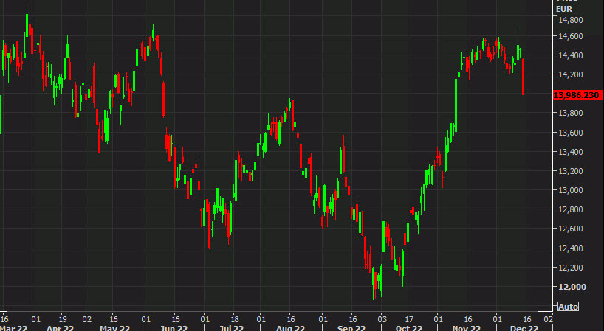This screenshot has height=331, width=604.
Task: Click the 13,200 price axis label
Action: [x=571, y=171]
